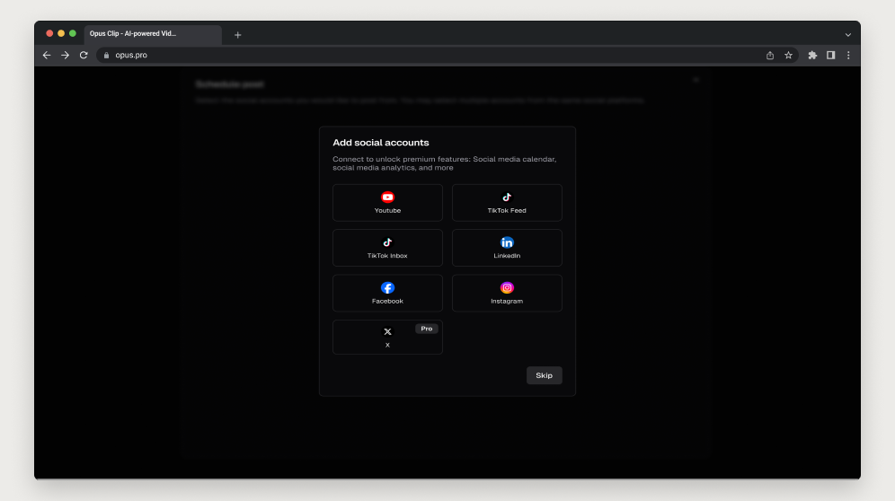View site lock info

tap(106, 56)
